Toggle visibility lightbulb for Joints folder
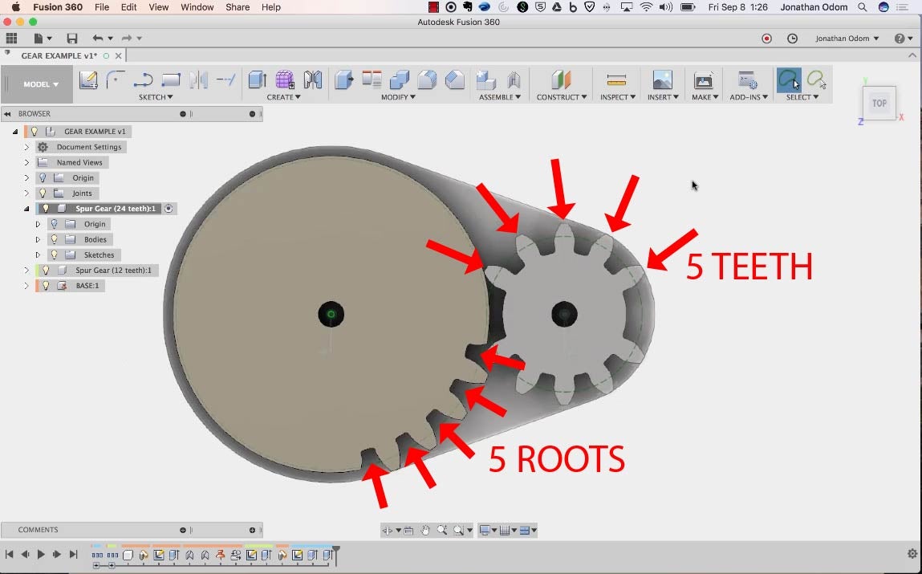This screenshot has width=922, height=574. (x=43, y=193)
